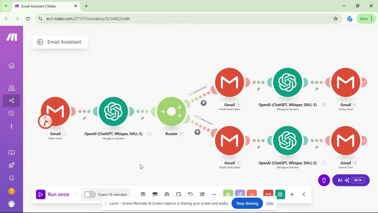Click the Every 15 minutes schedule label
This screenshot has width=378, height=213.
point(113,194)
